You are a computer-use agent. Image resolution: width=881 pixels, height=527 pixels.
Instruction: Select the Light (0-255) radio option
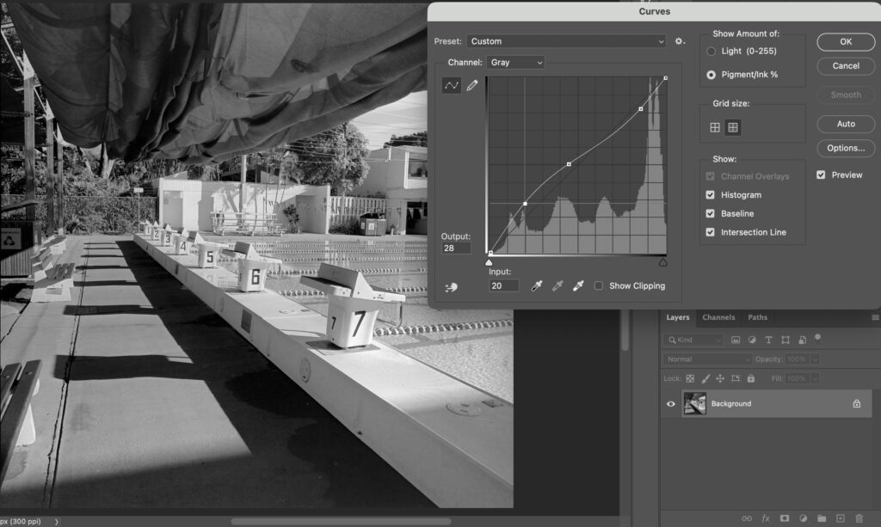point(711,52)
